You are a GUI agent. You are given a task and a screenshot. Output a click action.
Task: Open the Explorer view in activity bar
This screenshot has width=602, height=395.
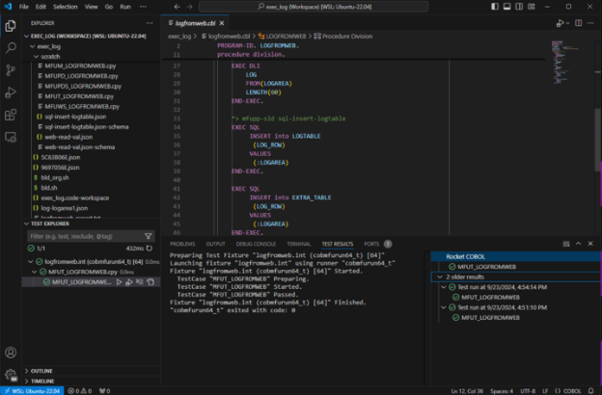click(x=11, y=26)
